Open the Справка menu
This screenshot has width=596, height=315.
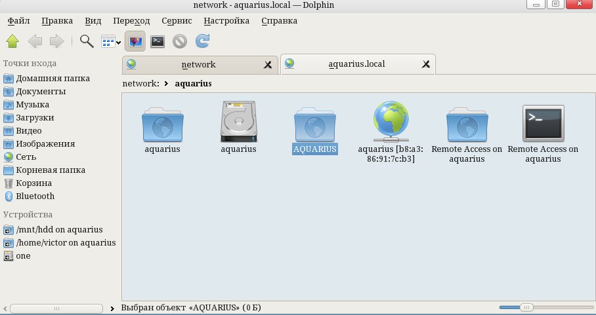coord(280,21)
